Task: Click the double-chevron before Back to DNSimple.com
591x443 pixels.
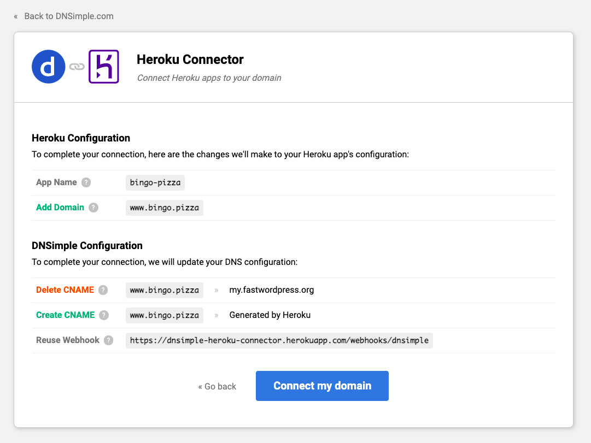Action: tap(15, 16)
